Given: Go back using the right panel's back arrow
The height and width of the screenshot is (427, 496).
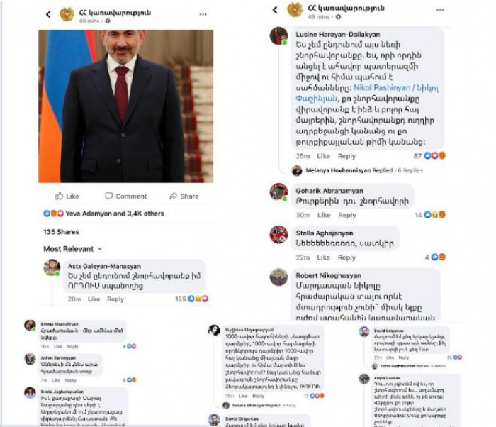Looking at the screenshot, I should pos(275,10).
